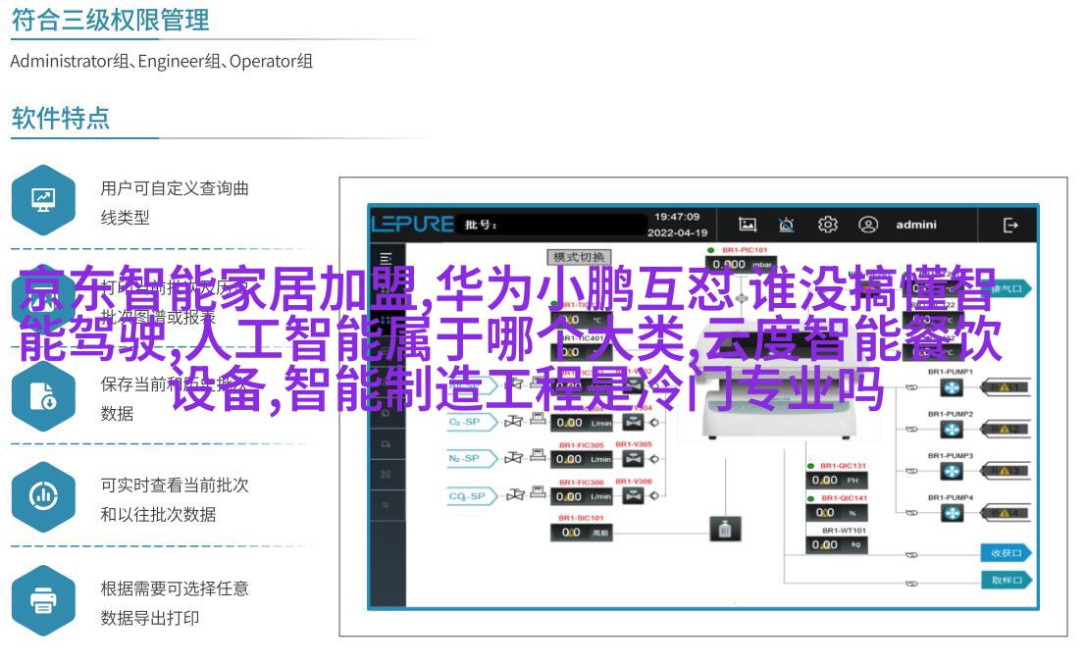This screenshot has height=664, width=1085.
Task: Click the O2-SP gas inlet tag
Action: (472, 422)
